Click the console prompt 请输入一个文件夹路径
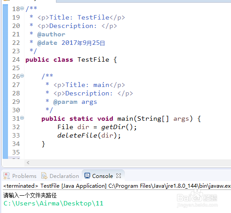Screen dimensions: 231x213 pos(30,195)
